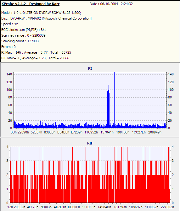The width and height of the screenshot is (180, 212).
Task: Click the 111DFFh label on PIF axis
Action: click(89, 207)
